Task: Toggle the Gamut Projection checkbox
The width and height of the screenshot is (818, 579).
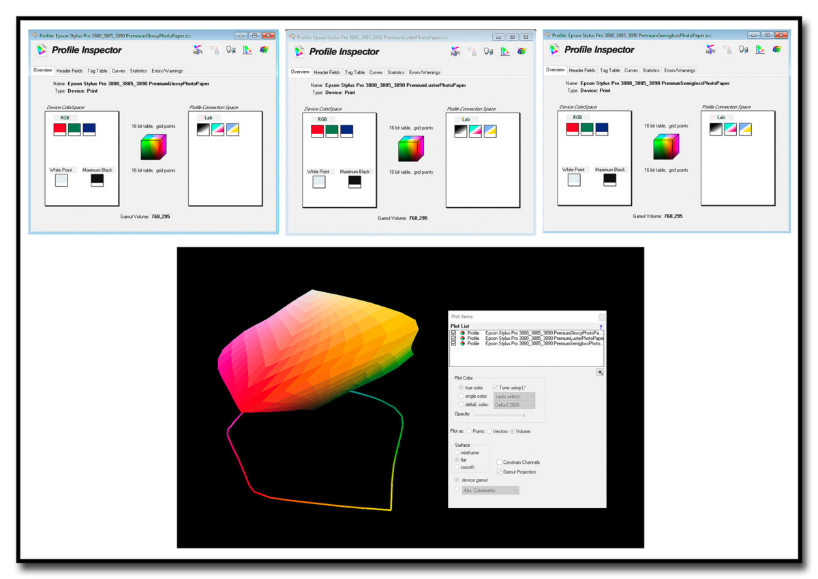Action: [500, 471]
